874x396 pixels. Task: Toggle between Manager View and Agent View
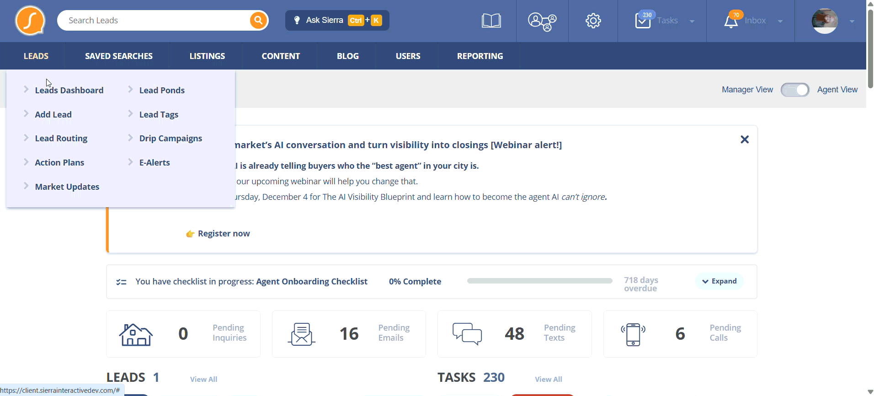[x=794, y=90]
